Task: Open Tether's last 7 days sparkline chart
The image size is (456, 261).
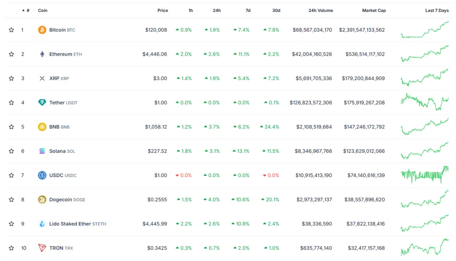Action: point(424,102)
